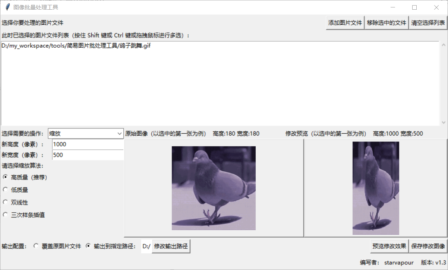The width and height of the screenshot is (448, 270).
Task: Click author name starvapour
Action: (399, 263)
